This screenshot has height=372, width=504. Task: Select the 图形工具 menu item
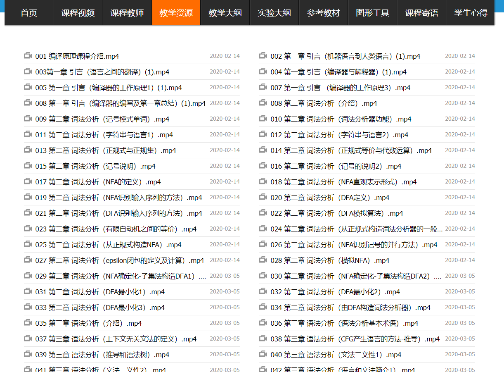point(372,13)
